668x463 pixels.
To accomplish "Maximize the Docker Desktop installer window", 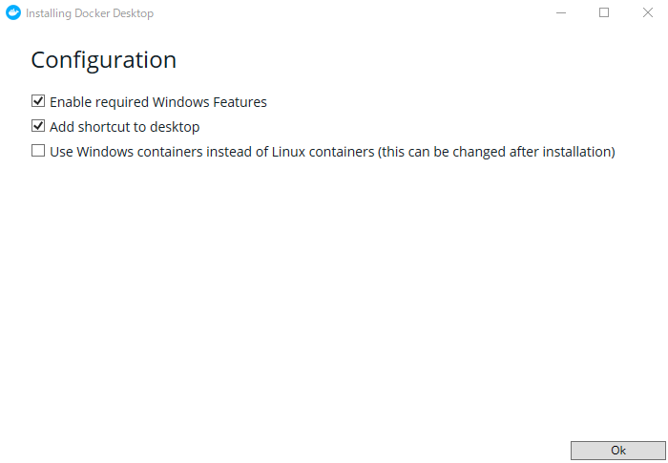I will 604,13.
